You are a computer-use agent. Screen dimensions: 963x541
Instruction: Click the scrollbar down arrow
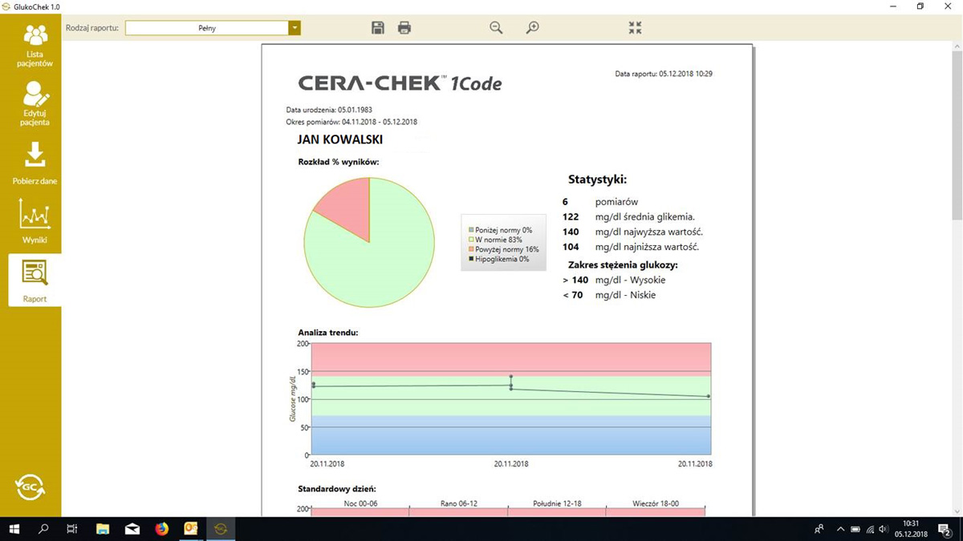point(957,511)
